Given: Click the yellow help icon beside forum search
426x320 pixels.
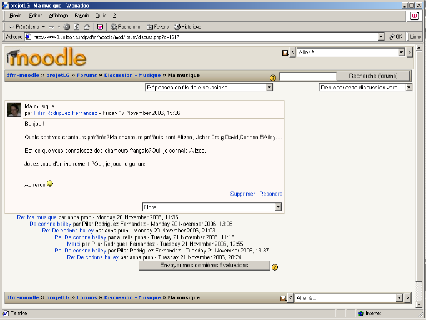Looking at the screenshot, I should (x=272, y=77).
